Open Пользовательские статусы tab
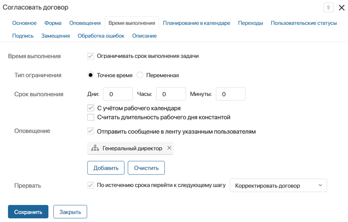The height and width of the screenshot is (222, 348). 304,23
